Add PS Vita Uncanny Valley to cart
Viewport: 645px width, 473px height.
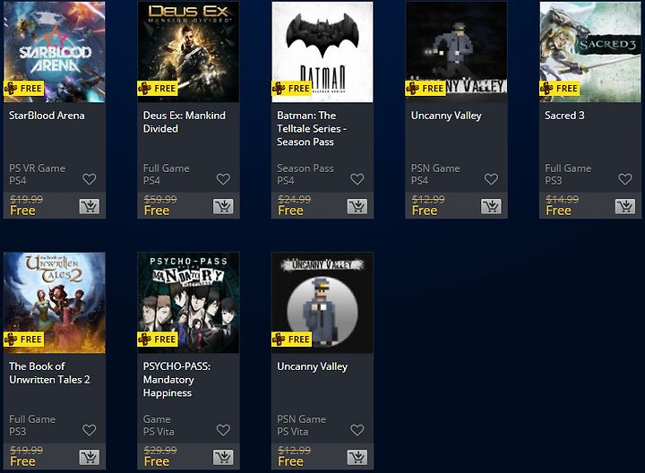click(x=357, y=457)
